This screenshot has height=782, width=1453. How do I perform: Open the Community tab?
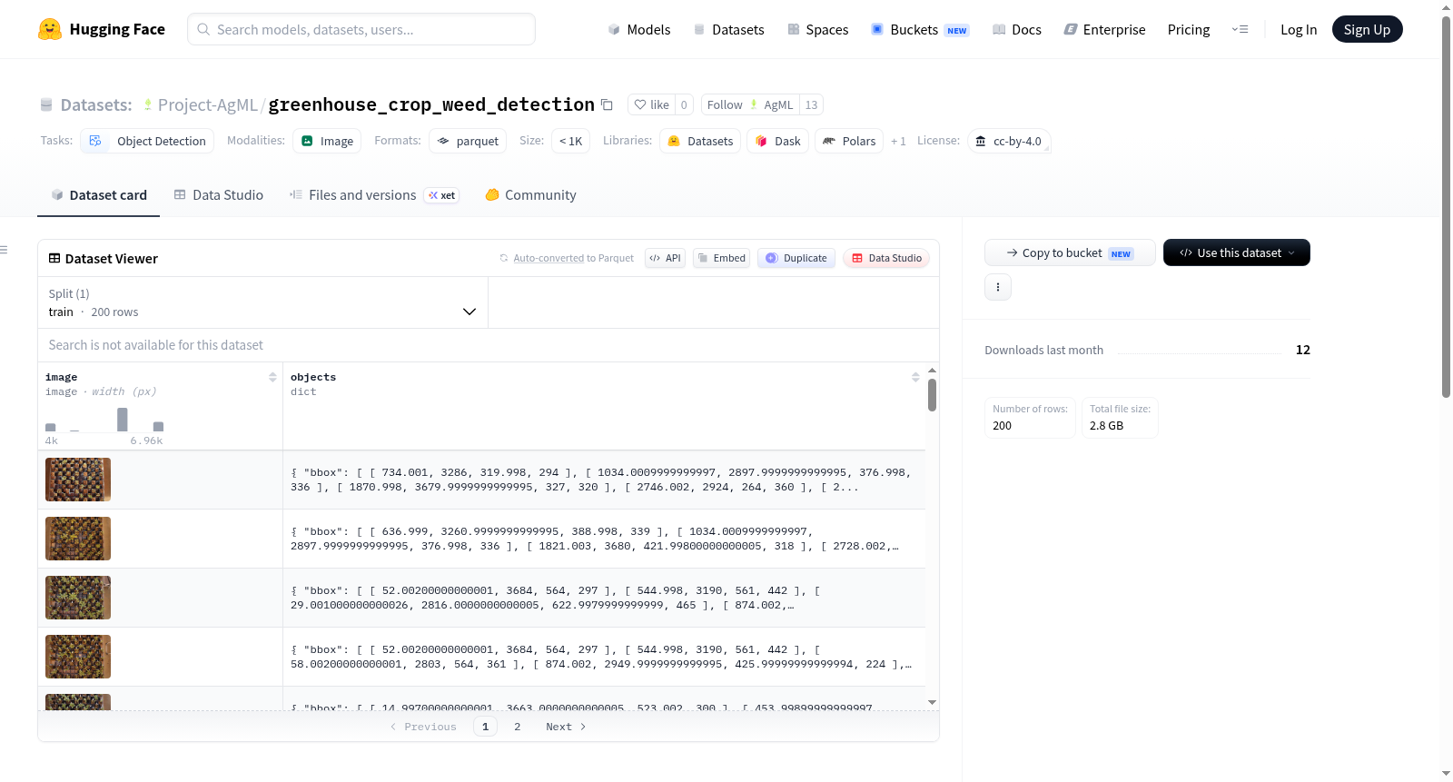point(531,194)
